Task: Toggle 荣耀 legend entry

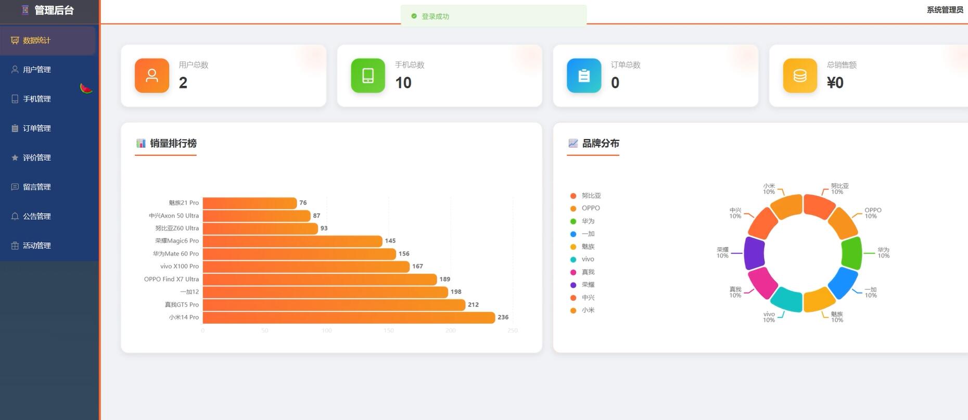Action: [x=582, y=285]
